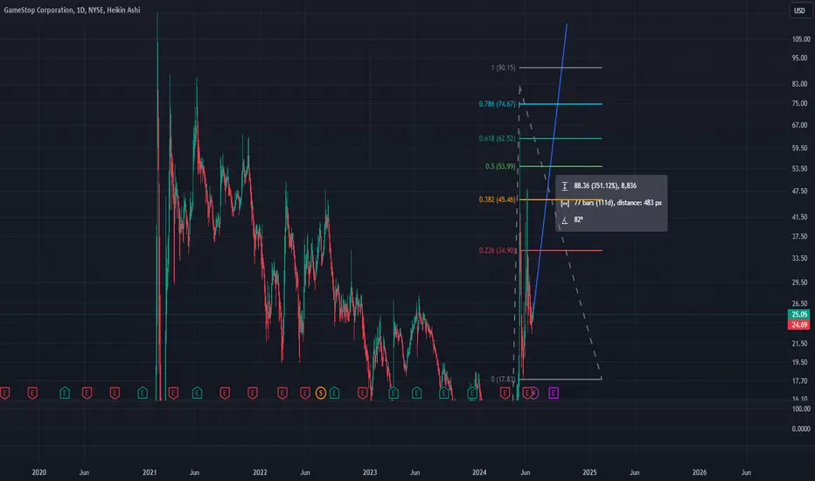
Task: Open the USD currency selector
Action: pos(799,10)
